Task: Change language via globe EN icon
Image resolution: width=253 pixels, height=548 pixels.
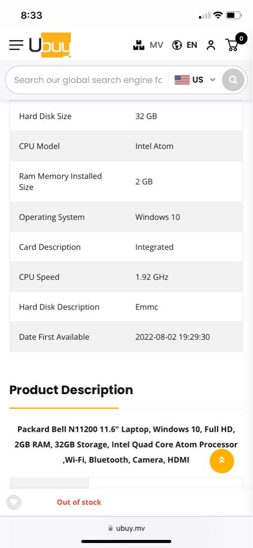Action: (x=185, y=45)
